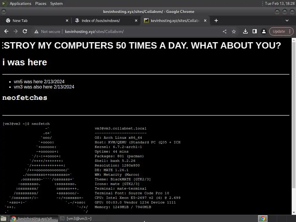Click the forward navigation arrow
Screen dimensions: 296x222
click(x=16, y=31)
